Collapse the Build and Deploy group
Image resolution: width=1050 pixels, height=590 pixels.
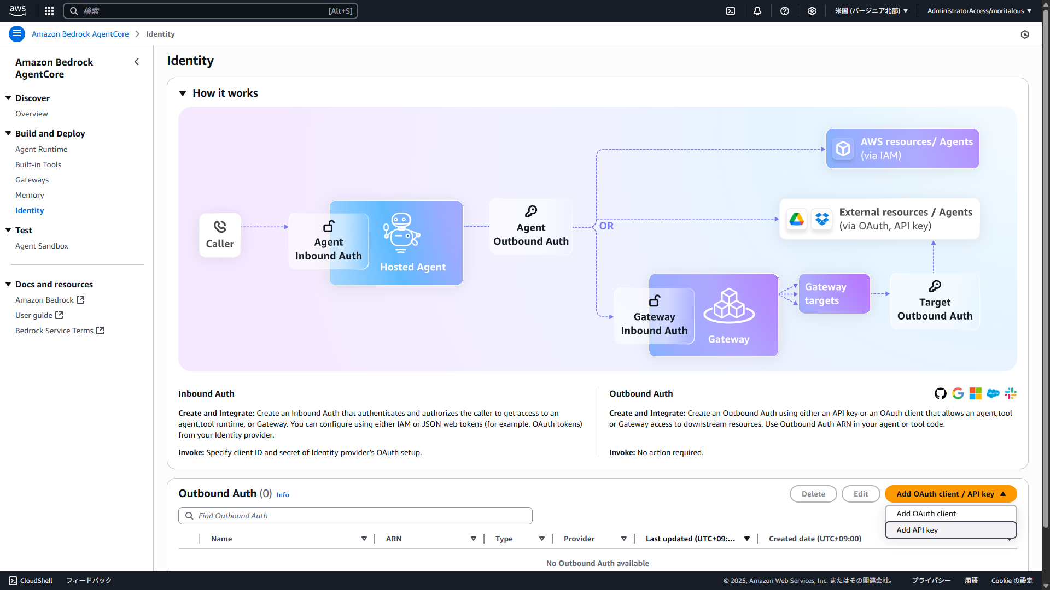(8, 133)
